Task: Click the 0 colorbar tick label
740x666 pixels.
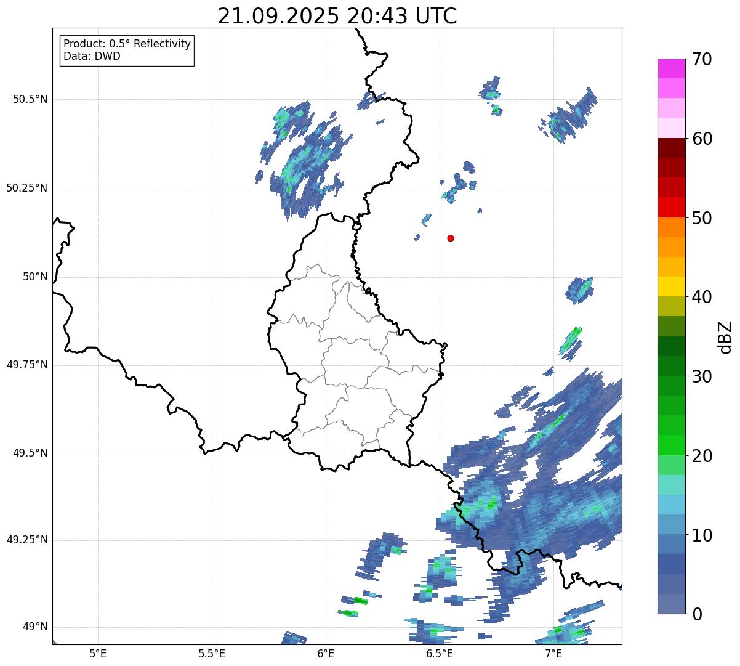Action: point(698,614)
